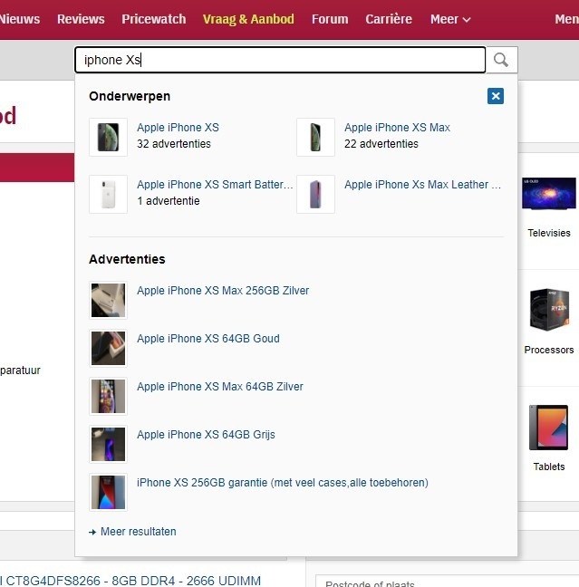Click the purple leather case thumbnail
The height and width of the screenshot is (587, 579).
coord(315,194)
